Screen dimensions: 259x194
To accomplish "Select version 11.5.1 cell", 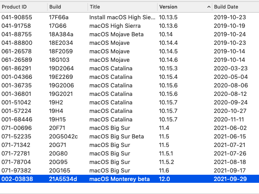I will click(166, 154).
